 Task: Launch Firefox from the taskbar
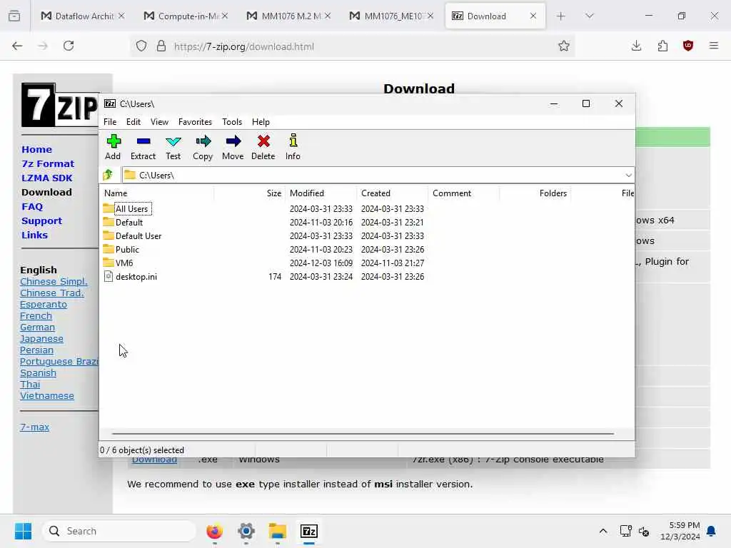coord(214,531)
